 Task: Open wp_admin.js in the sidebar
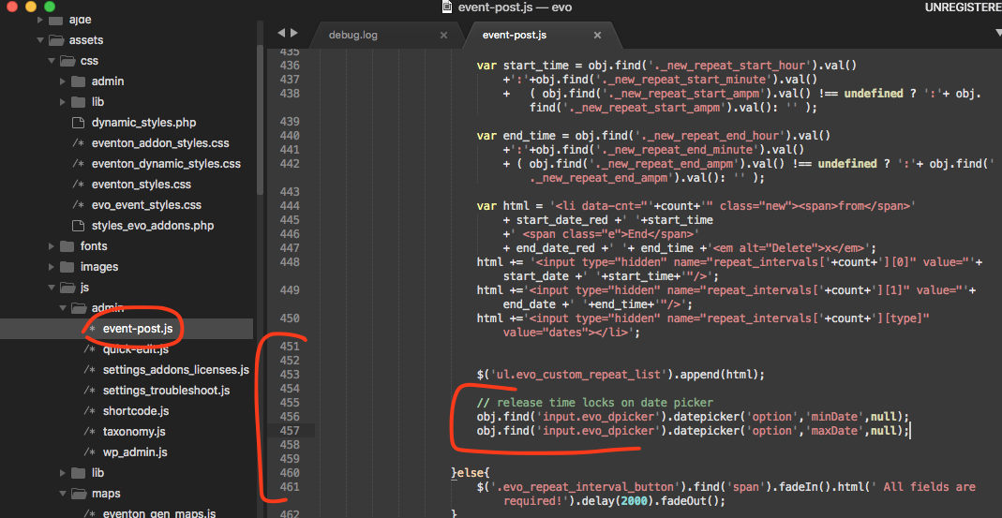135,452
